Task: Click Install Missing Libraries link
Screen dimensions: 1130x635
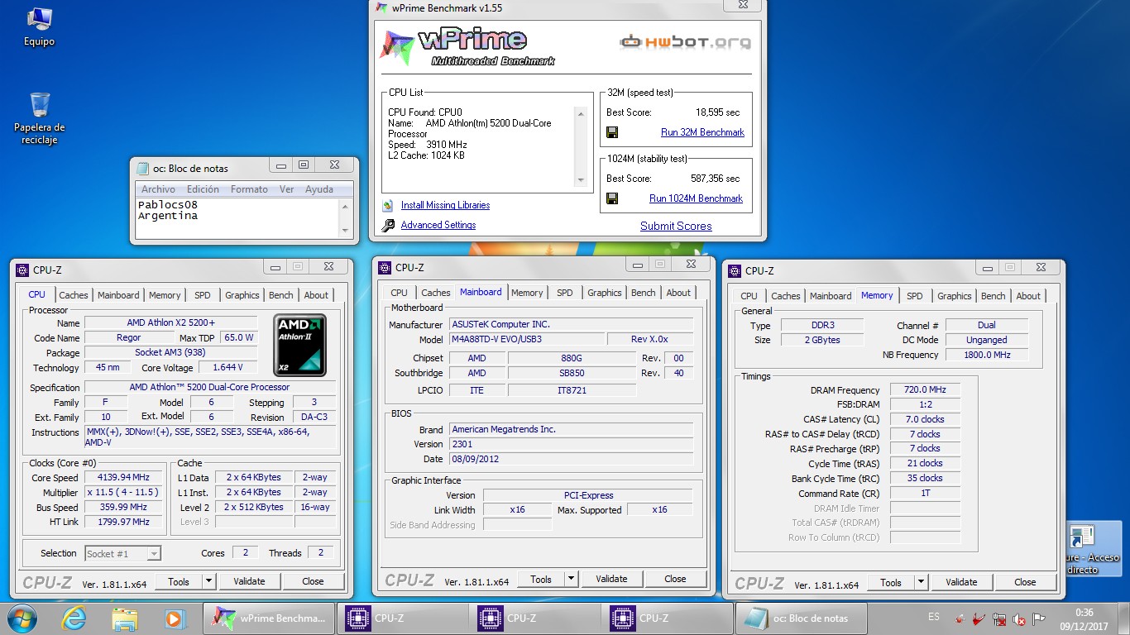Action: (x=445, y=205)
